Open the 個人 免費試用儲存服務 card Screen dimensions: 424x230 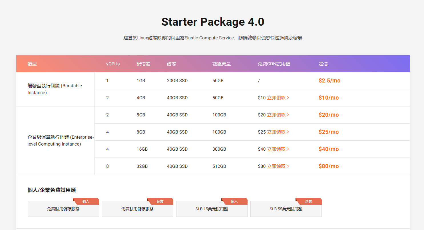(63, 209)
